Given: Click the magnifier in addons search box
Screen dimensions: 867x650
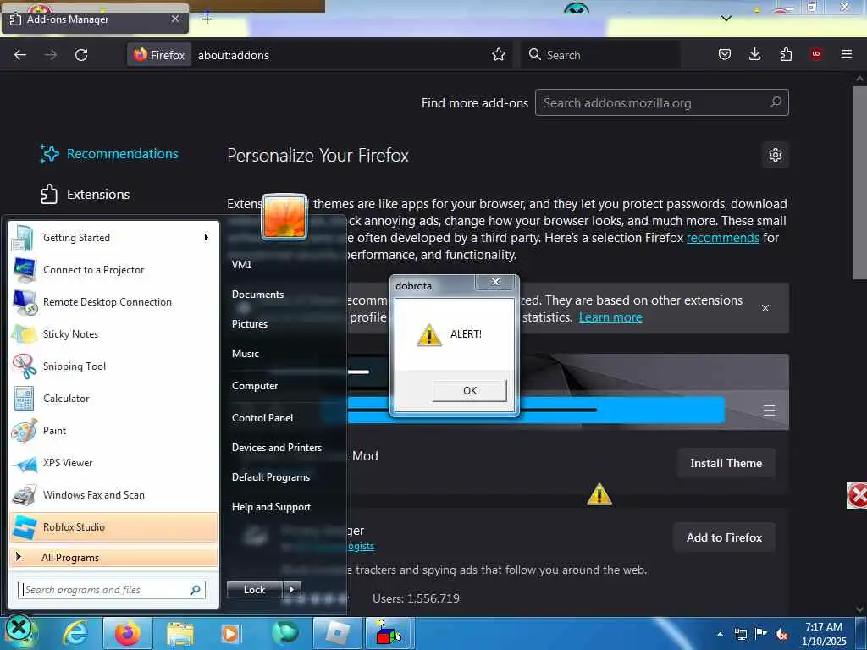Looking at the screenshot, I should 776,102.
